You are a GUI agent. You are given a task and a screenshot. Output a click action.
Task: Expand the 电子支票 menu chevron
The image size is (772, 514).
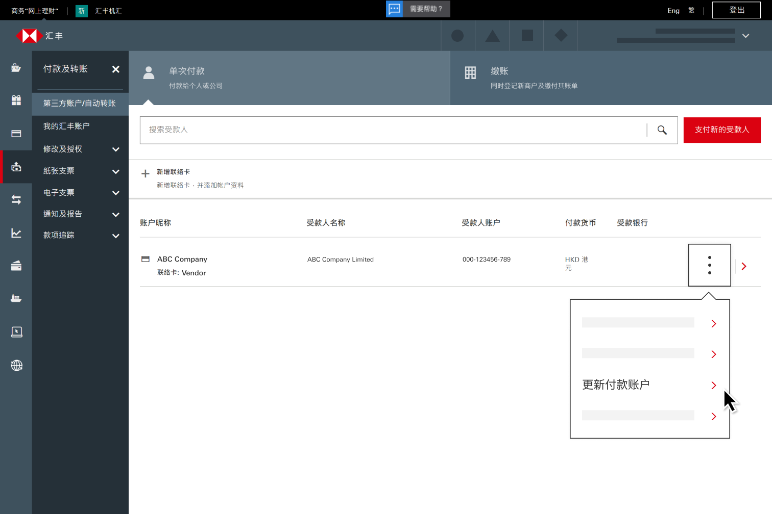[x=116, y=193]
